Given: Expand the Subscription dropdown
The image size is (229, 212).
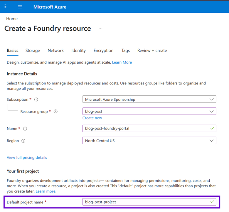Looking at the screenshot, I should click(149, 99).
